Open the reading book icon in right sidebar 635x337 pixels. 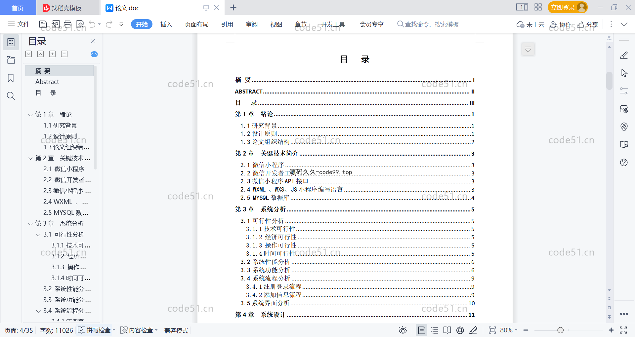coord(624,144)
